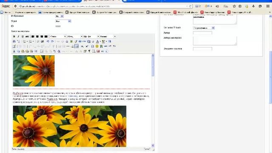Click the browser address bar
Image resolution: width=272 pixels, height=153 pixels.
(102, 6)
